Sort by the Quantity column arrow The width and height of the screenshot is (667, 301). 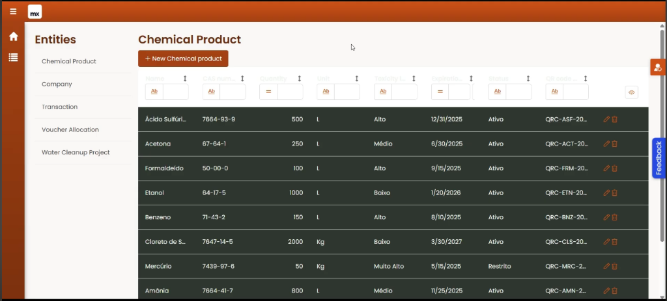point(300,79)
